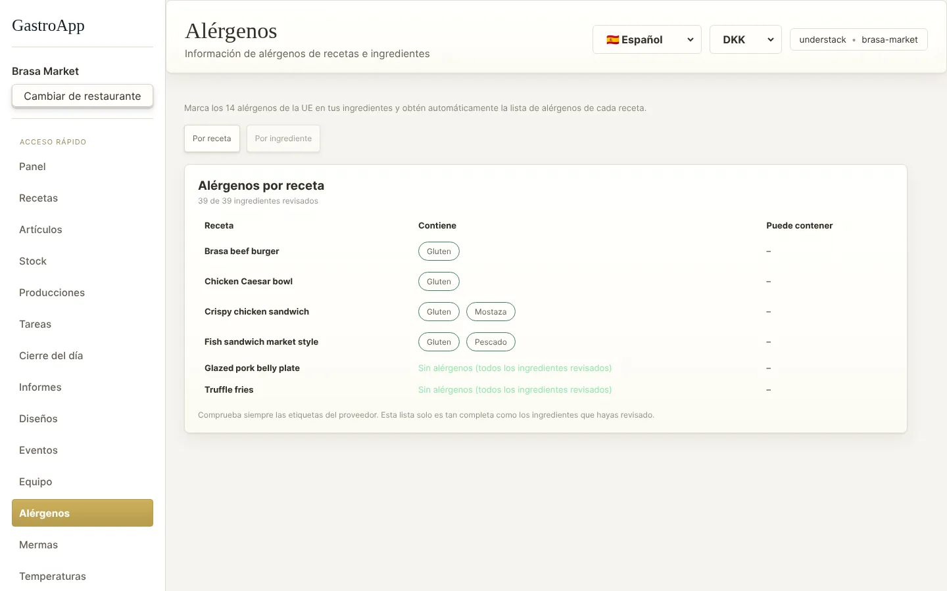Switch to the Por receta tab
The width and height of the screenshot is (947, 591).
point(212,139)
